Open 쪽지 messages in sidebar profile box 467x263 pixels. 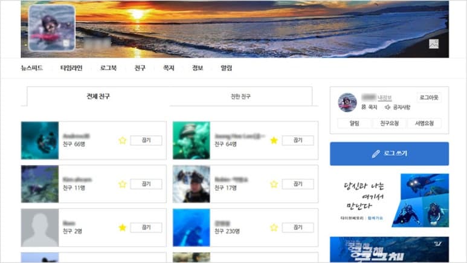point(369,107)
